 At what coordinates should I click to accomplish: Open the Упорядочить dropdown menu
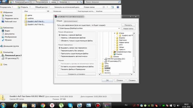coord(7,7)
